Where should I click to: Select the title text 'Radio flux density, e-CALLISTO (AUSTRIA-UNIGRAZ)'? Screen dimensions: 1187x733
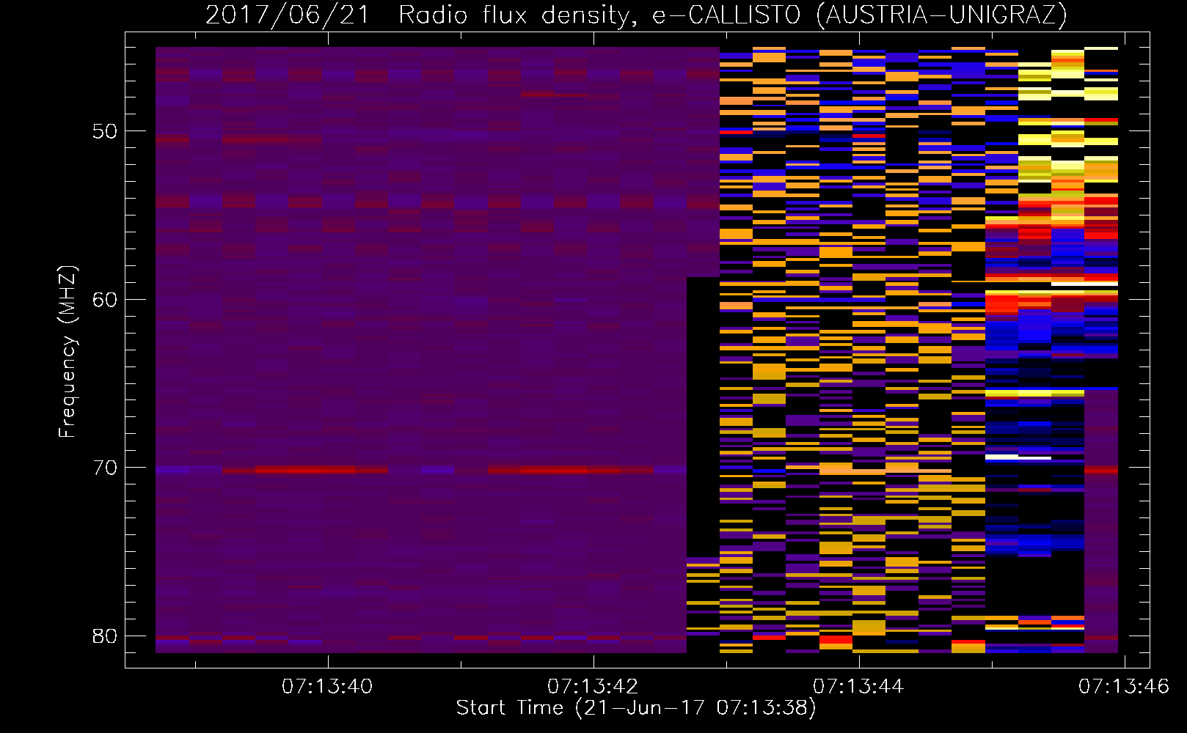(x=733, y=15)
